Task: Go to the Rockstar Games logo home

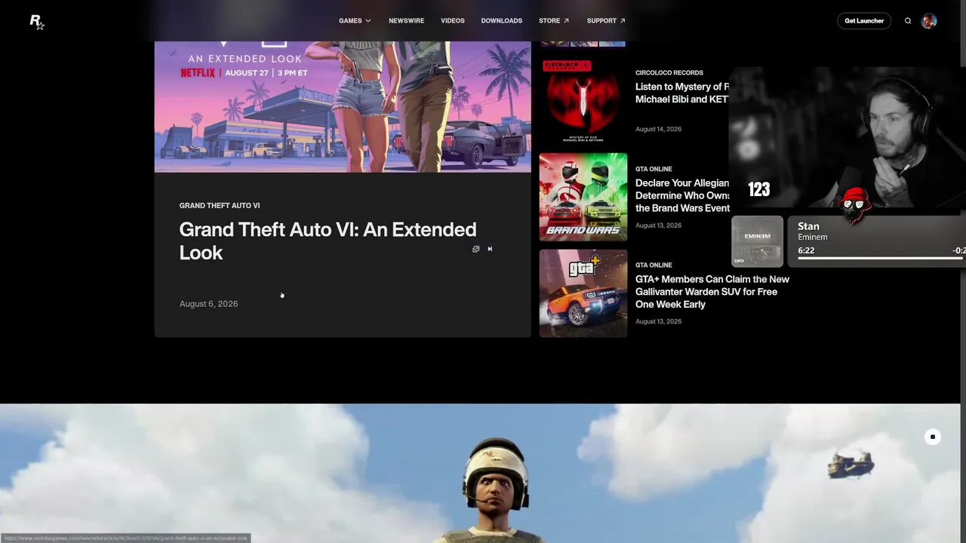Action: click(37, 22)
